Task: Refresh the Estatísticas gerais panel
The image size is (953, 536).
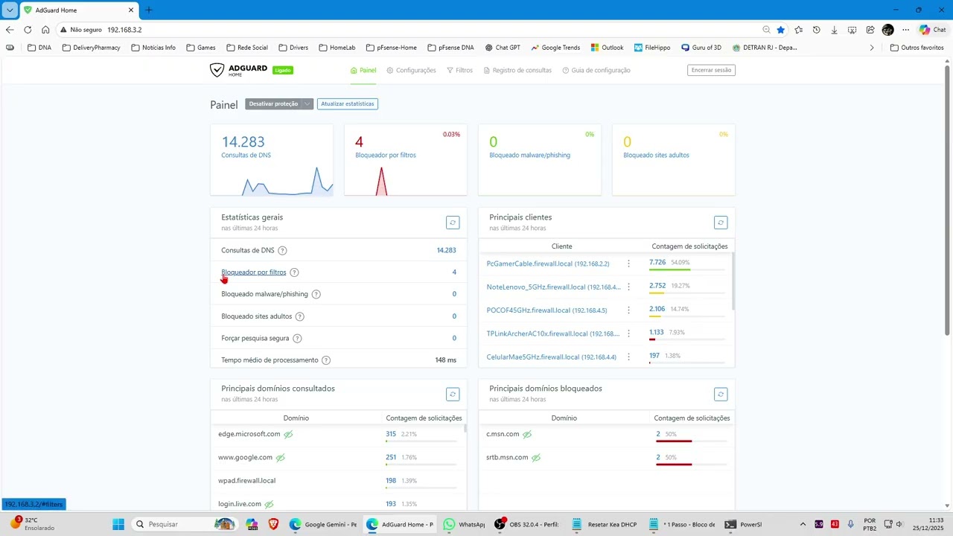Action: tap(453, 223)
